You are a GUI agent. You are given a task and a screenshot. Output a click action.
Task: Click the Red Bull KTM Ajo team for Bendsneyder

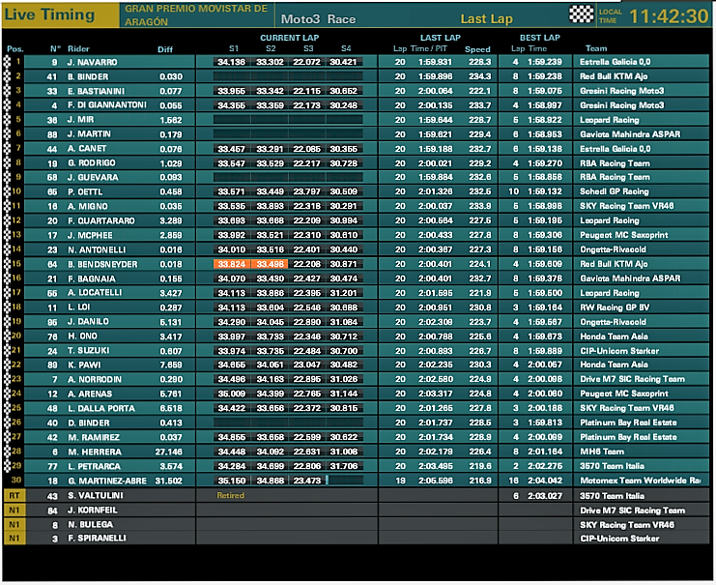point(614,264)
